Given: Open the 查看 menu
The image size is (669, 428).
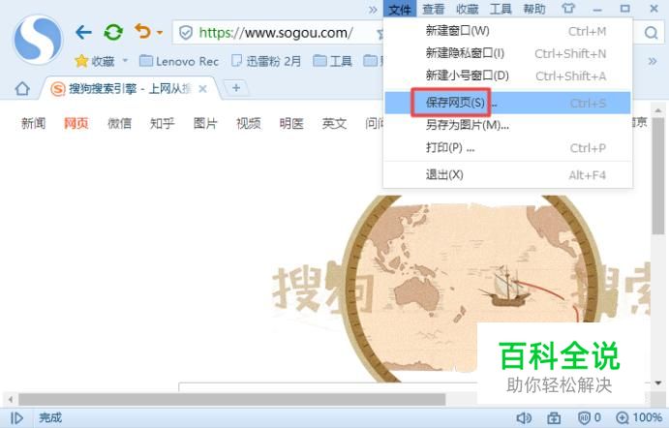Looking at the screenshot, I should 434,9.
